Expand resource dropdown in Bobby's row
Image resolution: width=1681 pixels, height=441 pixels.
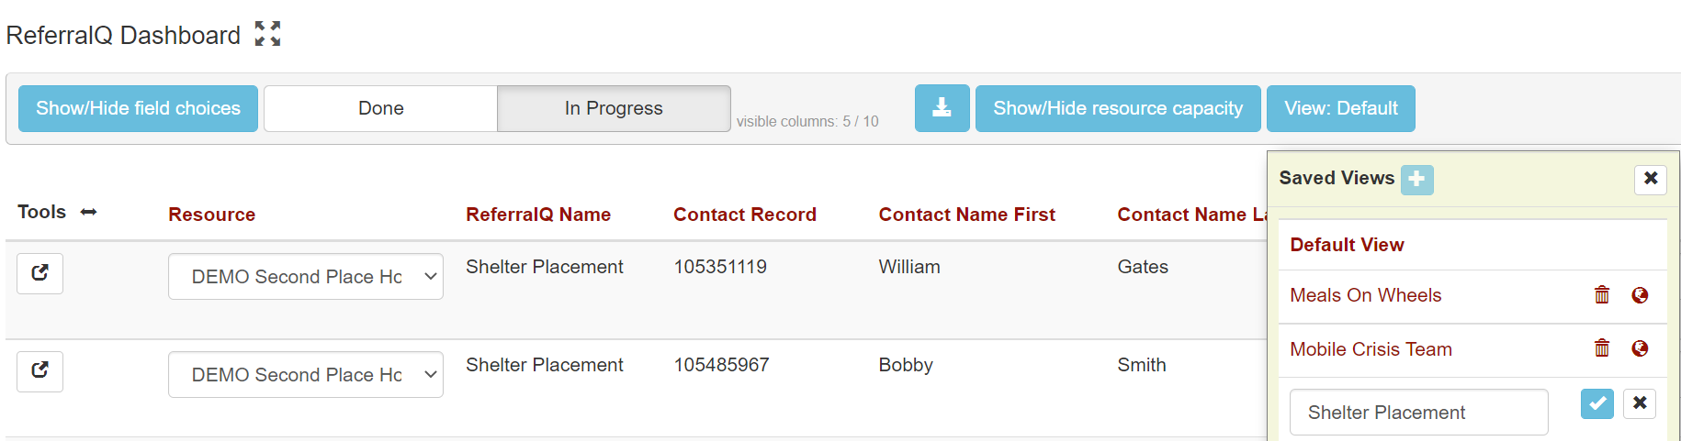tap(305, 375)
